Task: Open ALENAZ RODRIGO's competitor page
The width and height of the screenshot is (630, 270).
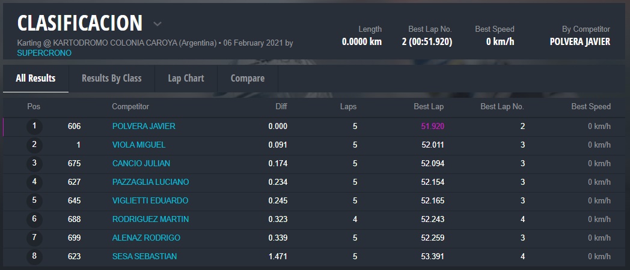Action: tap(146, 238)
